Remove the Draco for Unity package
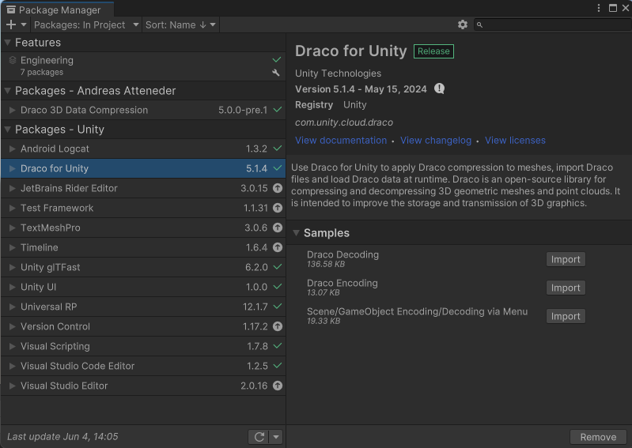This screenshot has width=632, height=448. pos(598,437)
